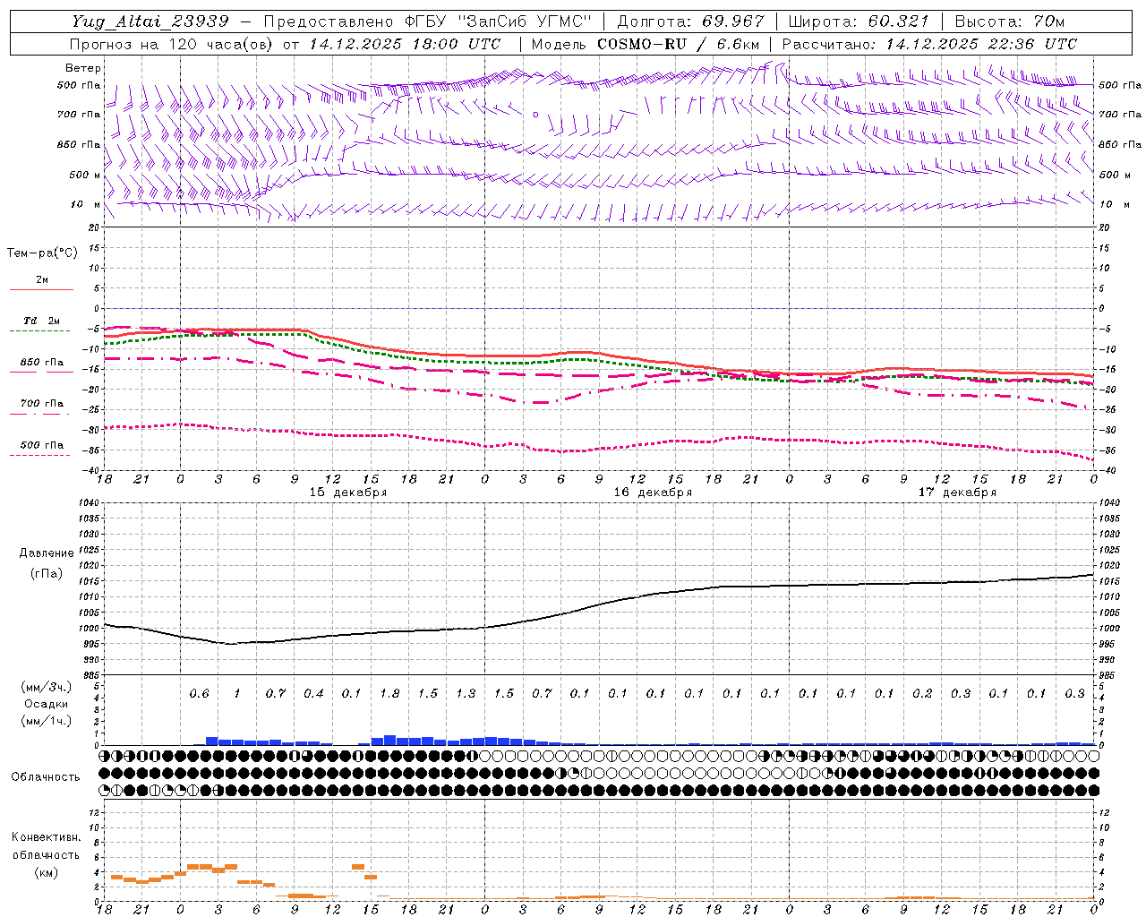Screen dimensions: 1146x917
Task: Click the "1040" value on left pressure axis
Action: click(89, 502)
